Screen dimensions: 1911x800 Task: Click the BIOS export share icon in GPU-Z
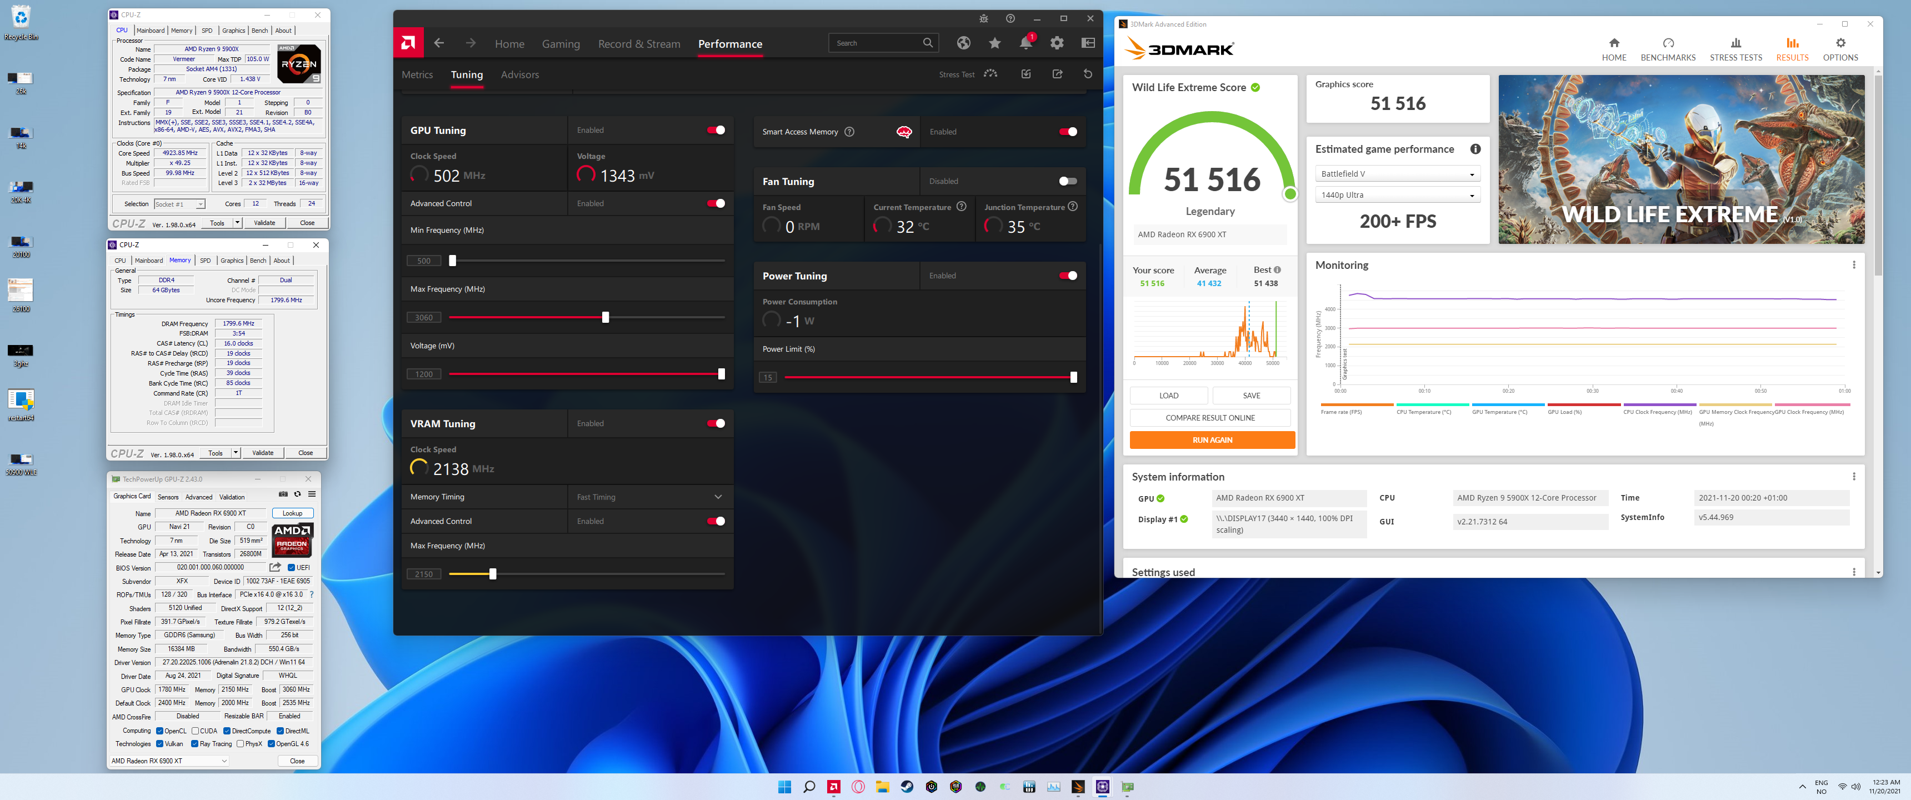pyautogui.click(x=275, y=567)
